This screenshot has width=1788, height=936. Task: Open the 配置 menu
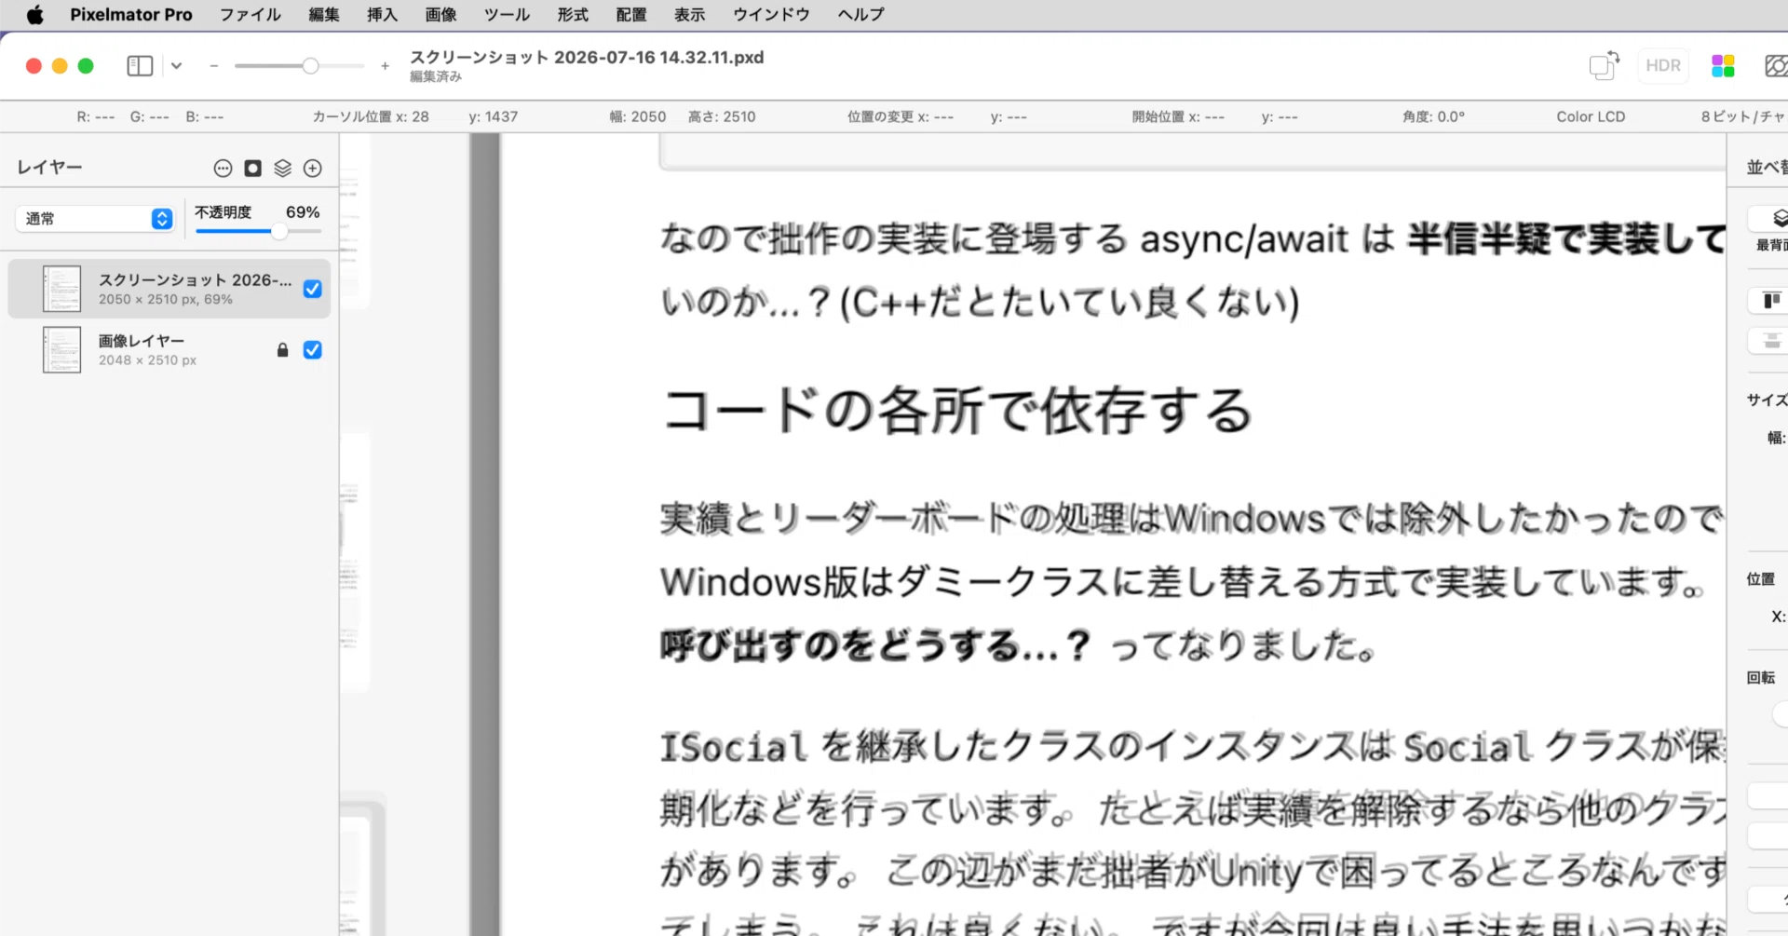tap(630, 15)
